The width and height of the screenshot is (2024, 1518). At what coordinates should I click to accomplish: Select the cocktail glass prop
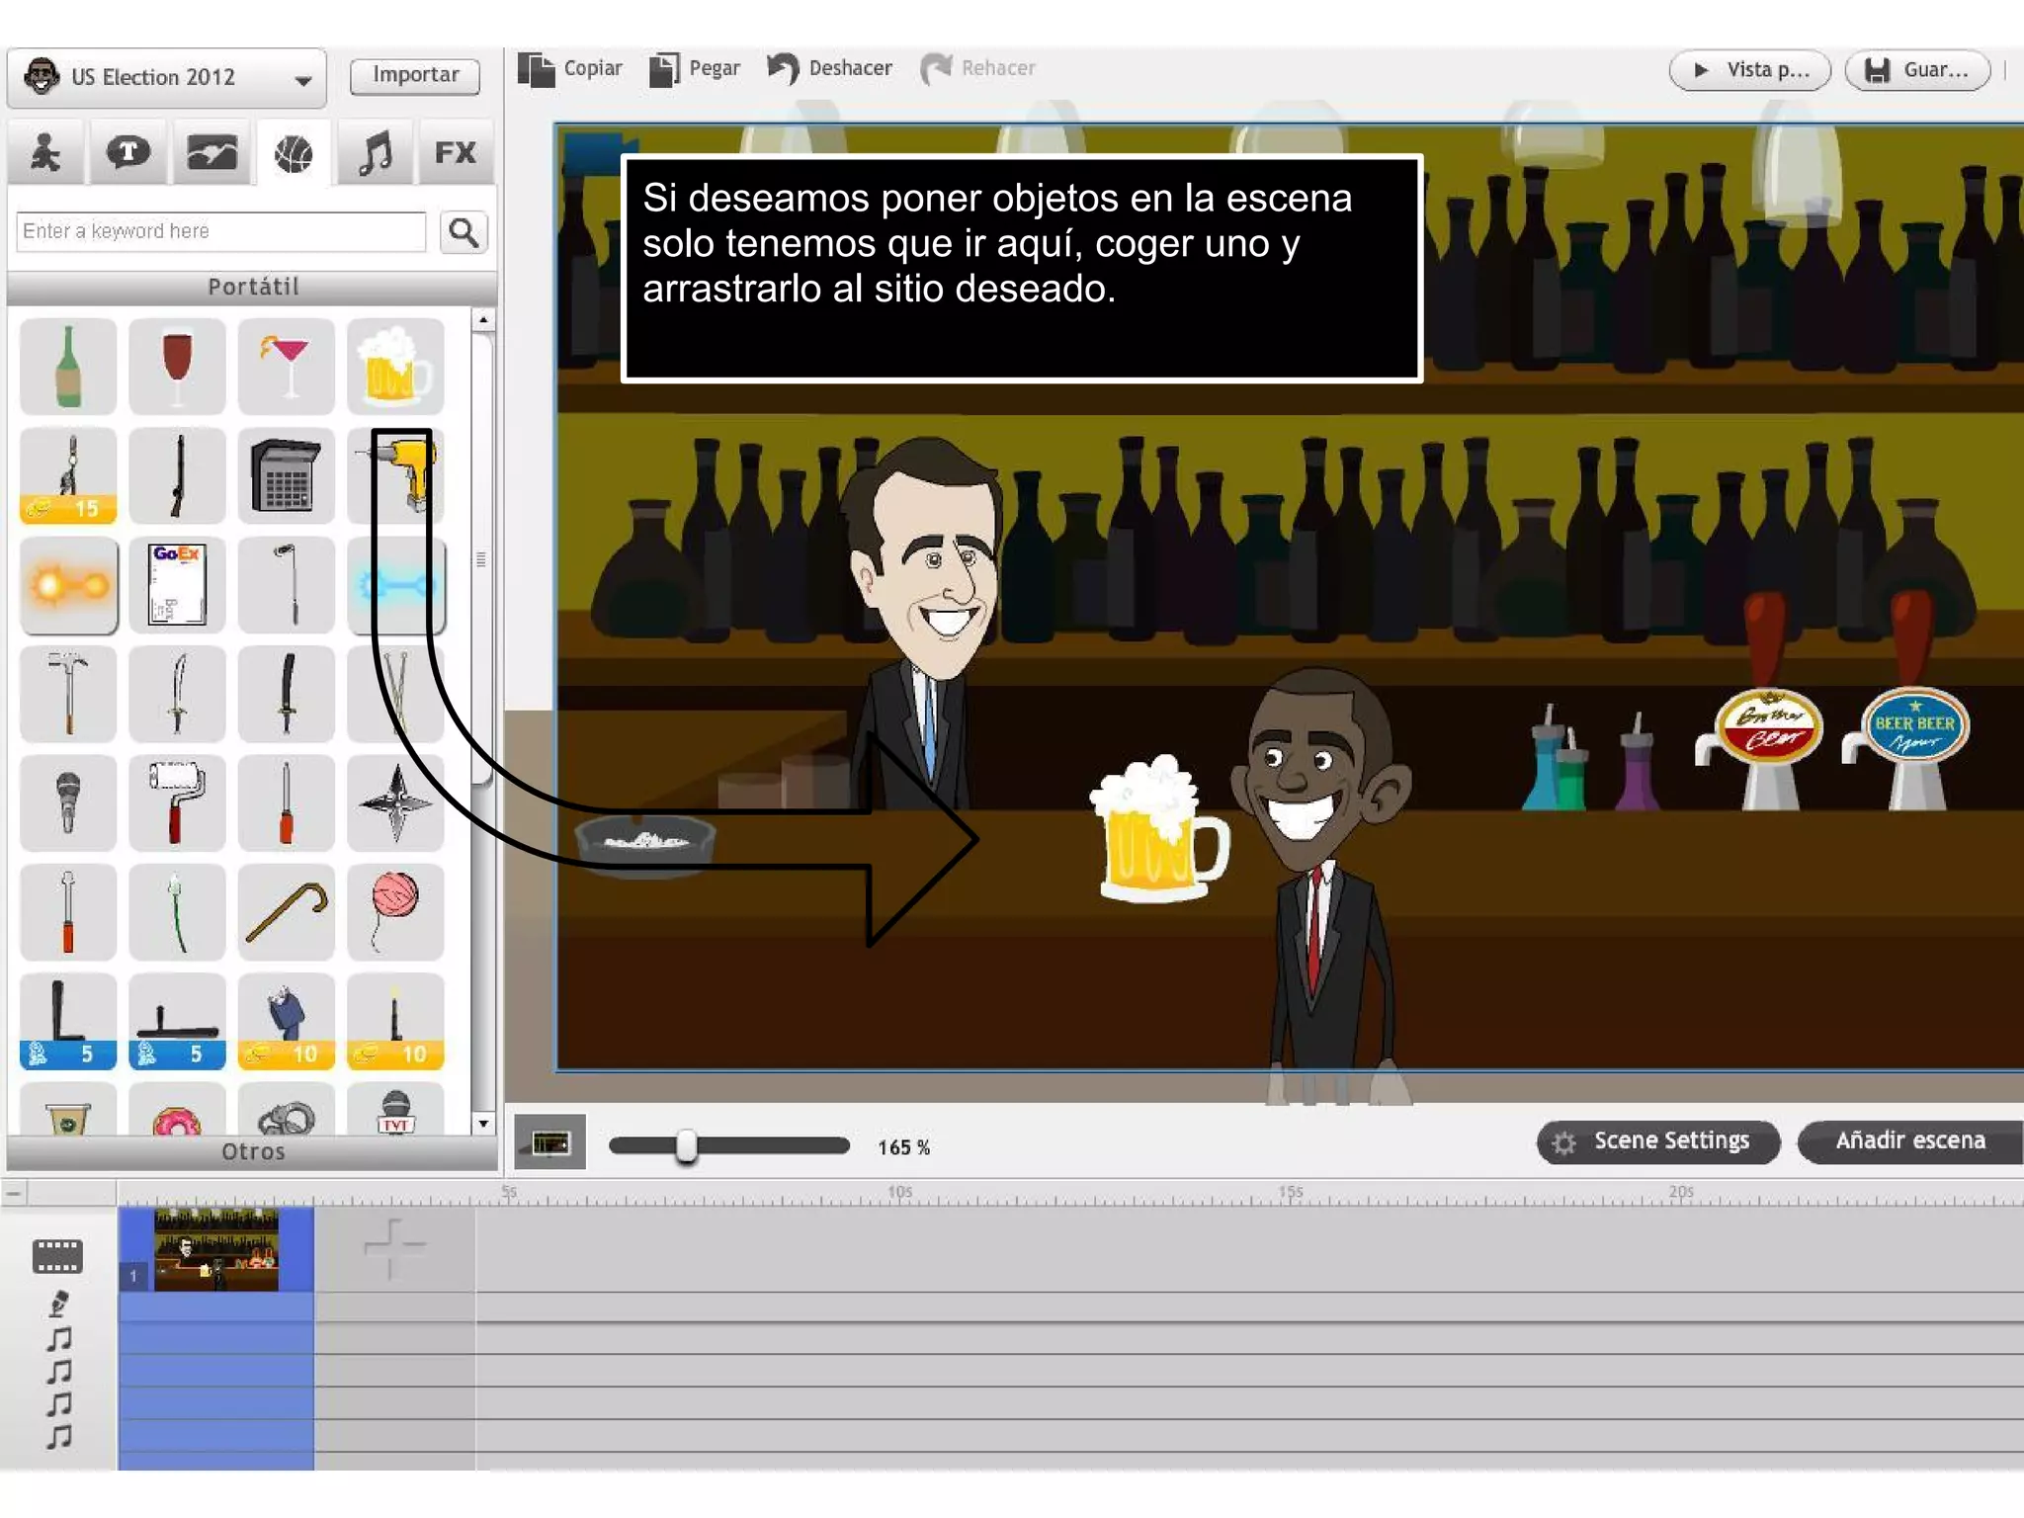coord(286,367)
